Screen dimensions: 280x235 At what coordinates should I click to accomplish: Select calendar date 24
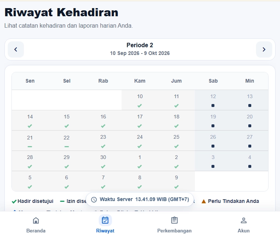click(x=140, y=141)
